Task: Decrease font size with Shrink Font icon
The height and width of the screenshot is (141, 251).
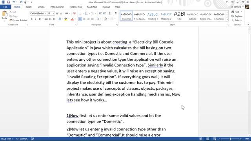Action: click(61, 13)
